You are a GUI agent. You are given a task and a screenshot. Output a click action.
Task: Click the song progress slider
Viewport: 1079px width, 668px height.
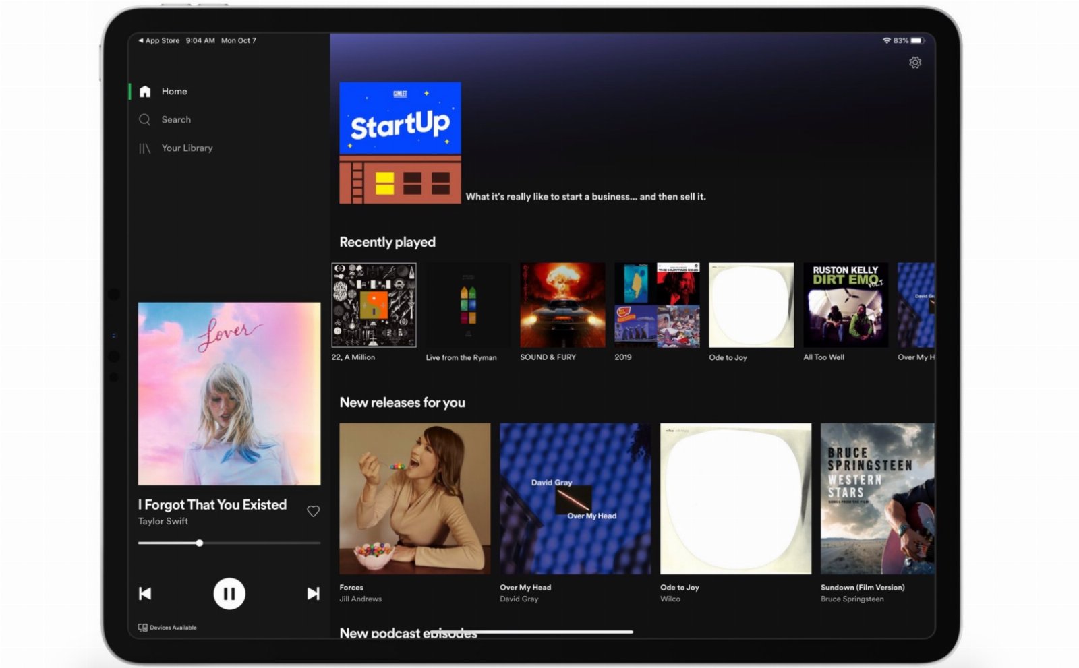coord(229,543)
